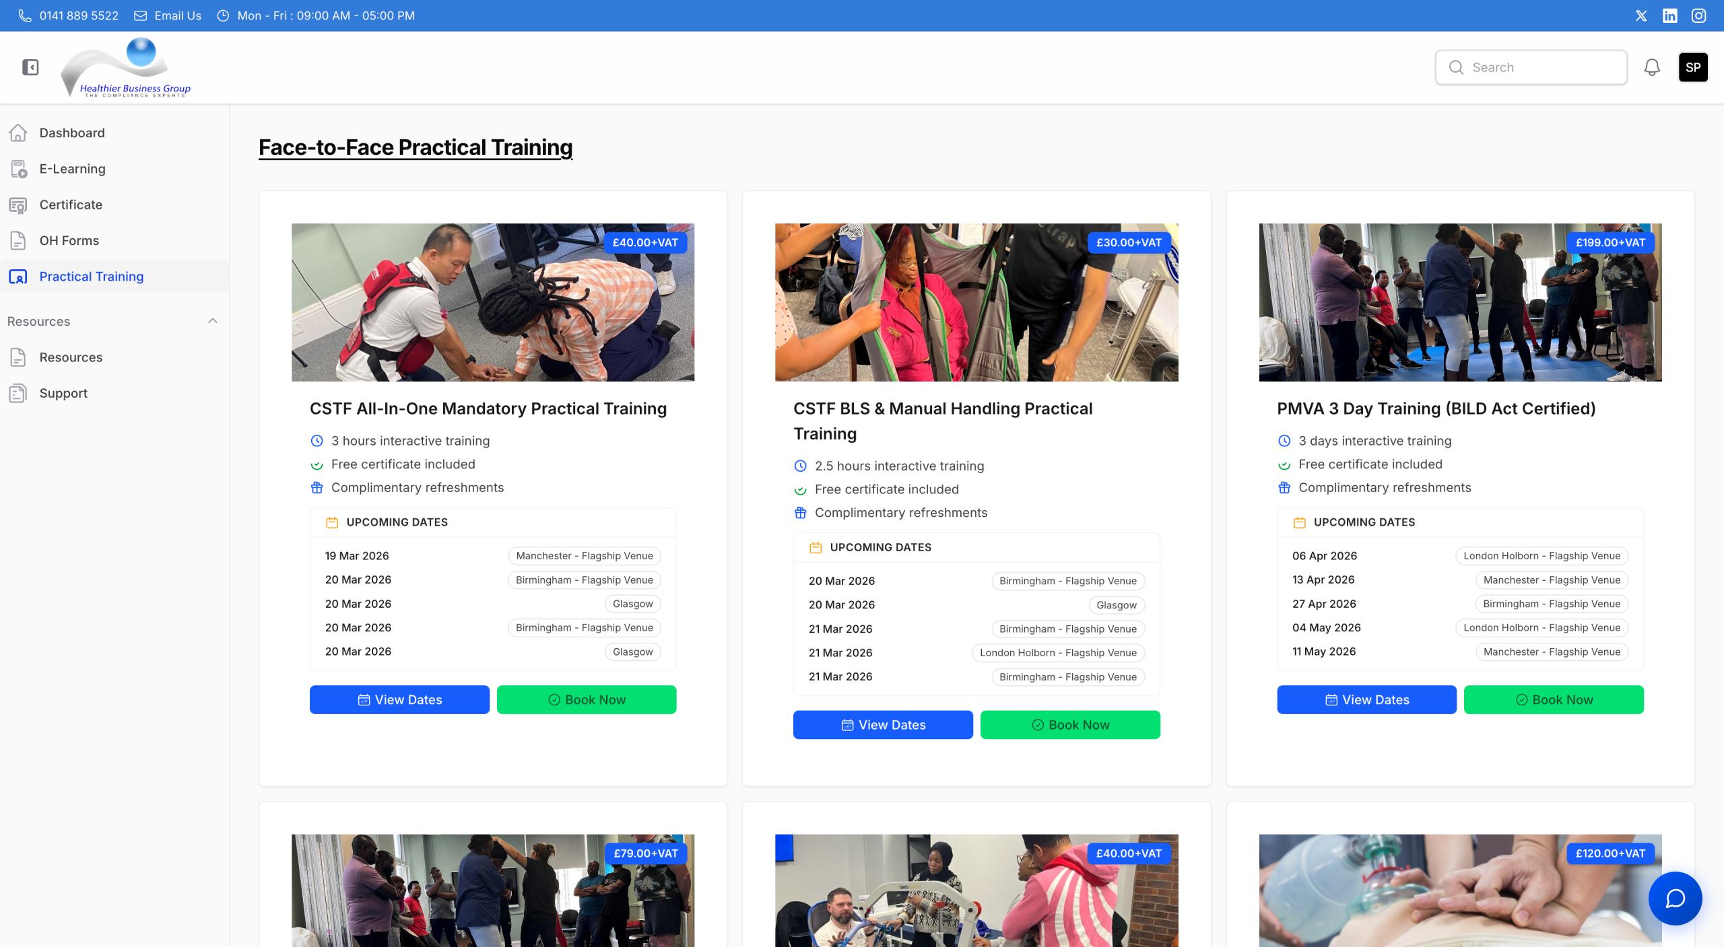
Task: Open the X (Twitter) social link
Action: [x=1641, y=15]
